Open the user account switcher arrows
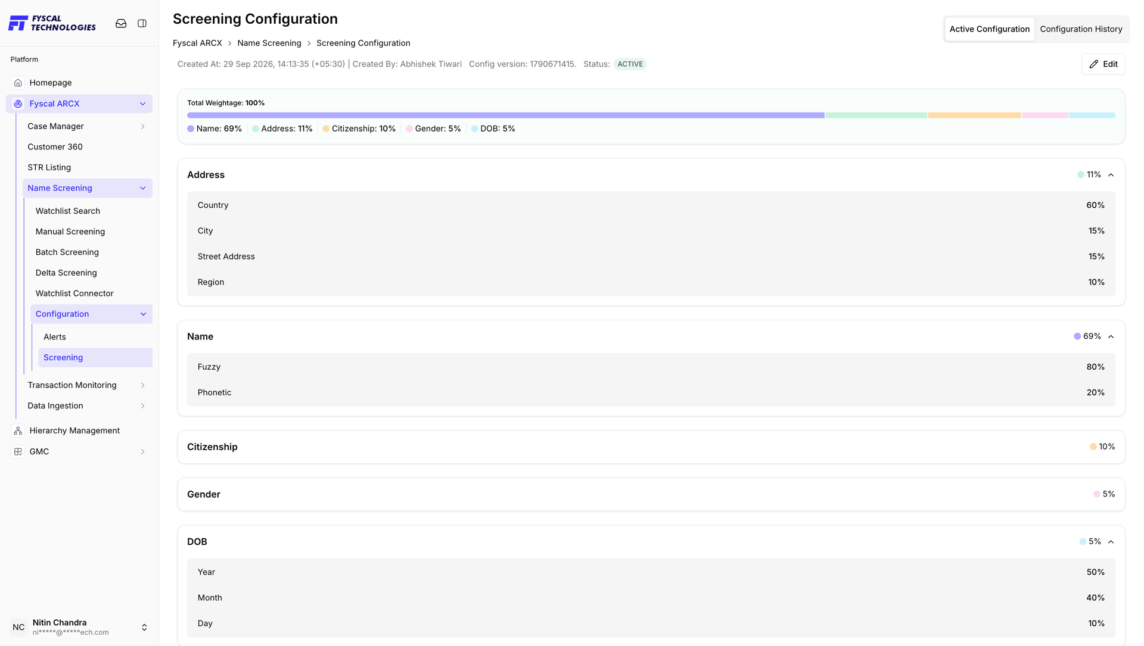 point(144,628)
